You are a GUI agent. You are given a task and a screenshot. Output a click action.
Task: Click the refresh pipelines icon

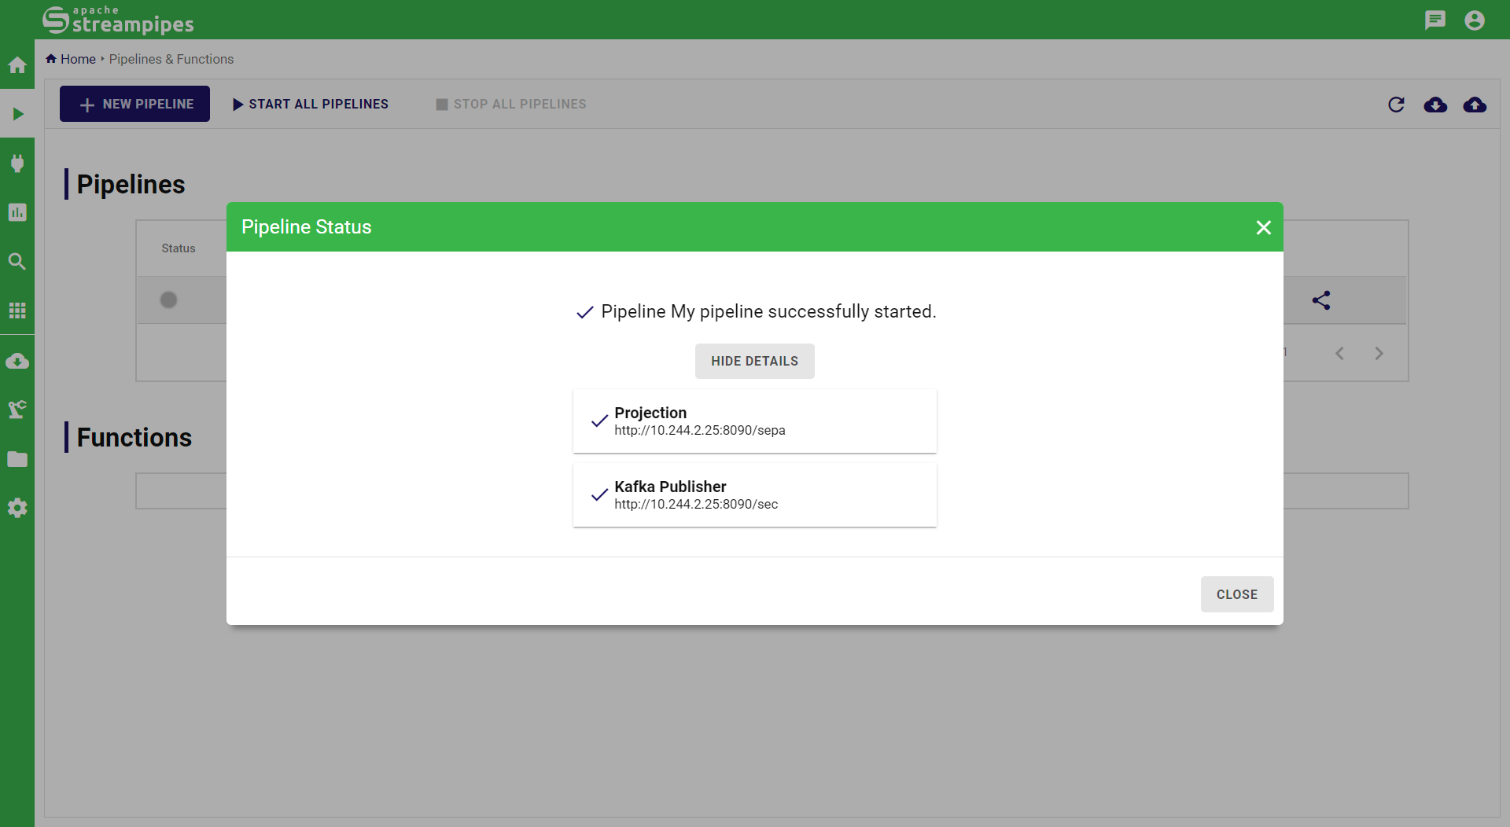coord(1396,105)
